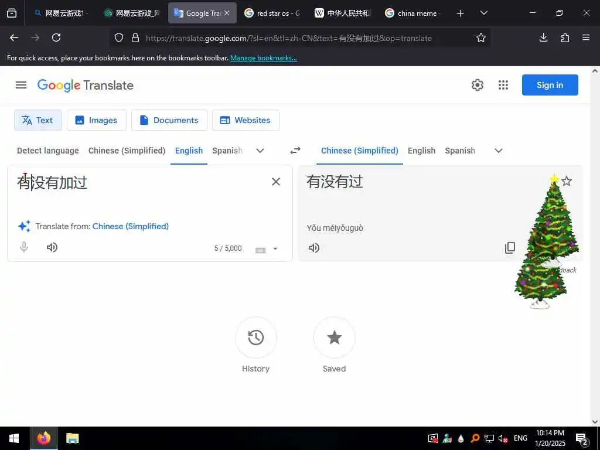Open notification center icon
The image size is (600, 450).
point(582,439)
